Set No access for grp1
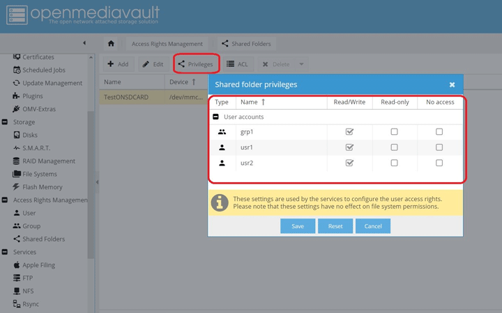This screenshot has width=502, height=313. pos(439,131)
